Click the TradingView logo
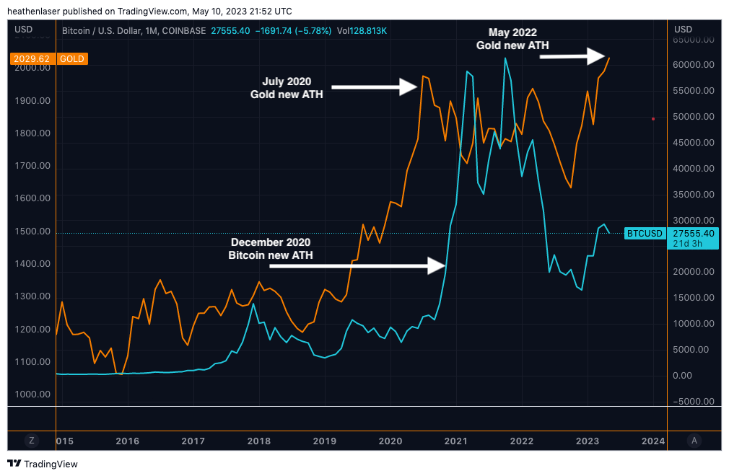Viewport: 729px width, 476px height. tap(43, 464)
